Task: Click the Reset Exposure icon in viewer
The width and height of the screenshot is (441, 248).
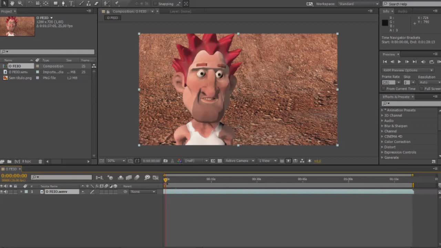Action: (x=309, y=161)
